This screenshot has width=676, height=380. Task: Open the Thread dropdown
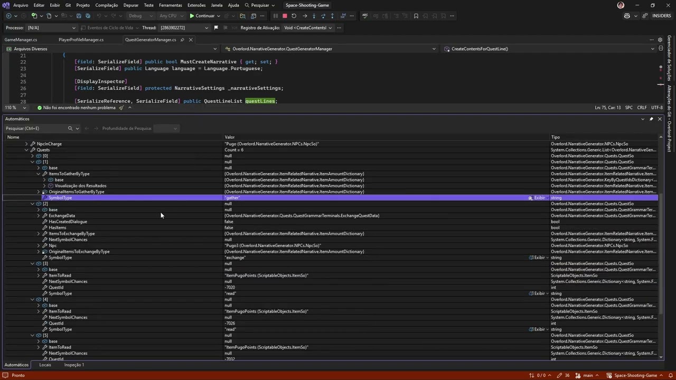click(x=184, y=27)
